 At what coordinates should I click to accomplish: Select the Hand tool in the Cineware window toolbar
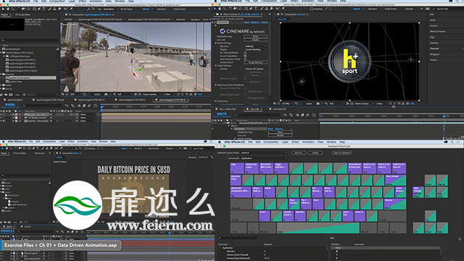pyautogui.click(x=220, y=9)
